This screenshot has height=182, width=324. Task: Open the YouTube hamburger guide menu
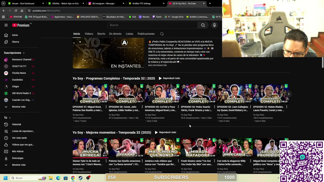point(6,25)
